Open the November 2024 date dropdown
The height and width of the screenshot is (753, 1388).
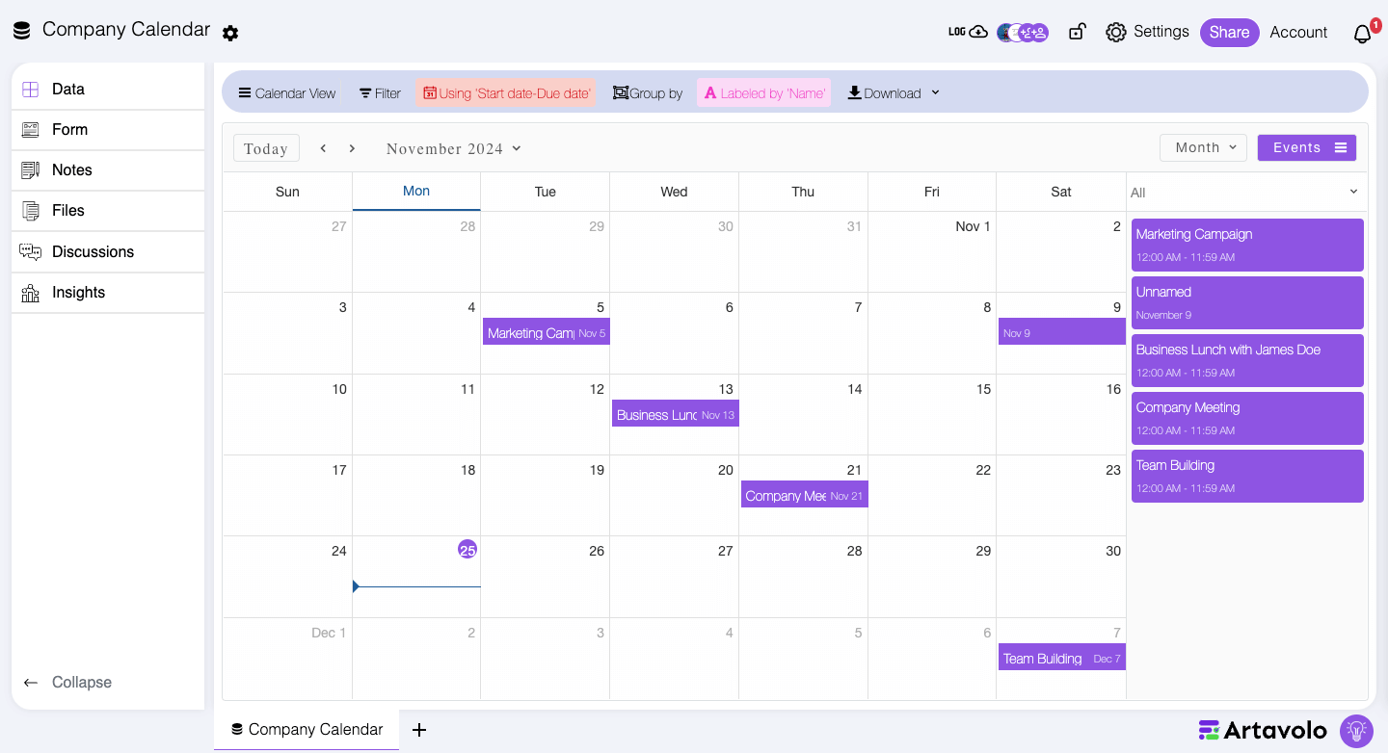tap(453, 148)
